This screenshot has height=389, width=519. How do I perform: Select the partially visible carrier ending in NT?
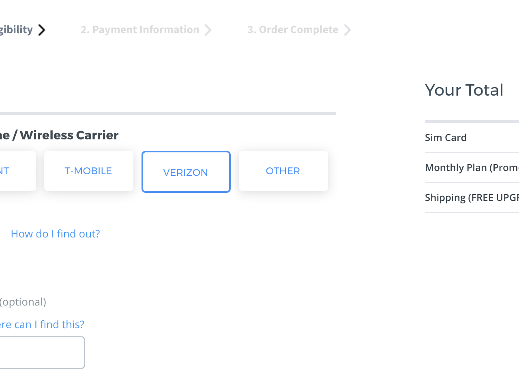[x=16, y=171]
